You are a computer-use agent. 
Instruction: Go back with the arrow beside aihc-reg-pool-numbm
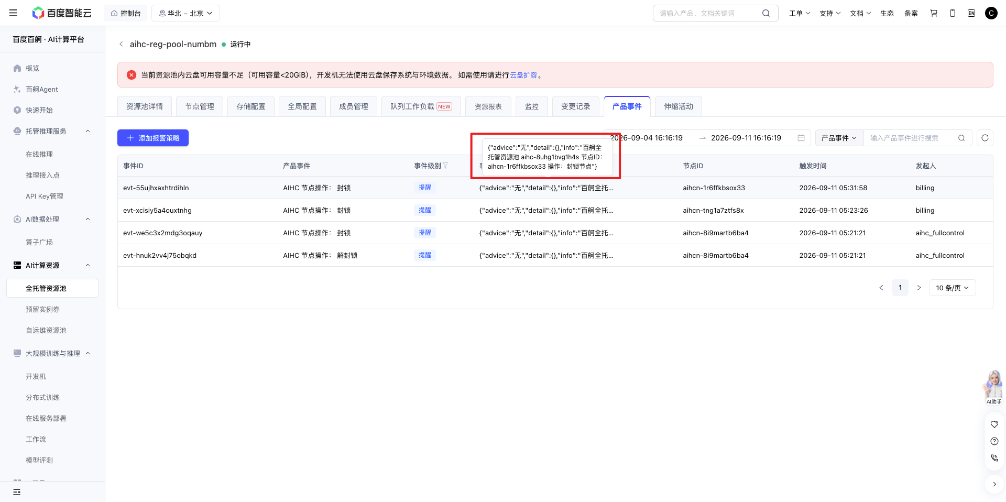(121, 44)
